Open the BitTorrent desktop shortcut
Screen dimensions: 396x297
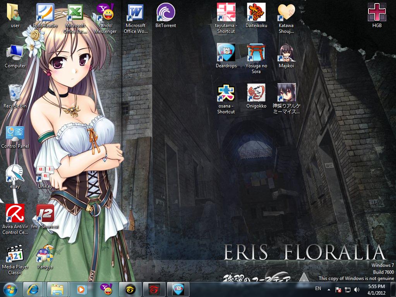tap(165, 13)
